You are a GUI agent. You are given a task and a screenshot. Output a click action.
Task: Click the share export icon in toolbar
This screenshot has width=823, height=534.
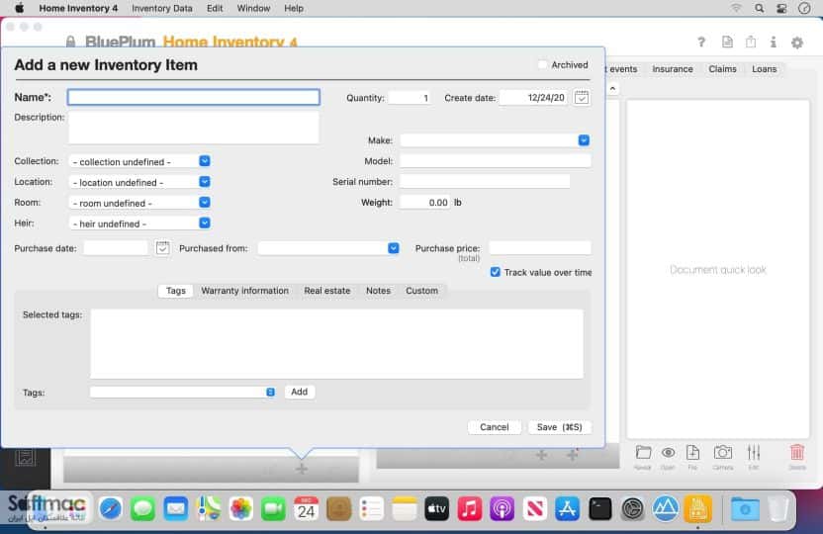coord(751,42)
